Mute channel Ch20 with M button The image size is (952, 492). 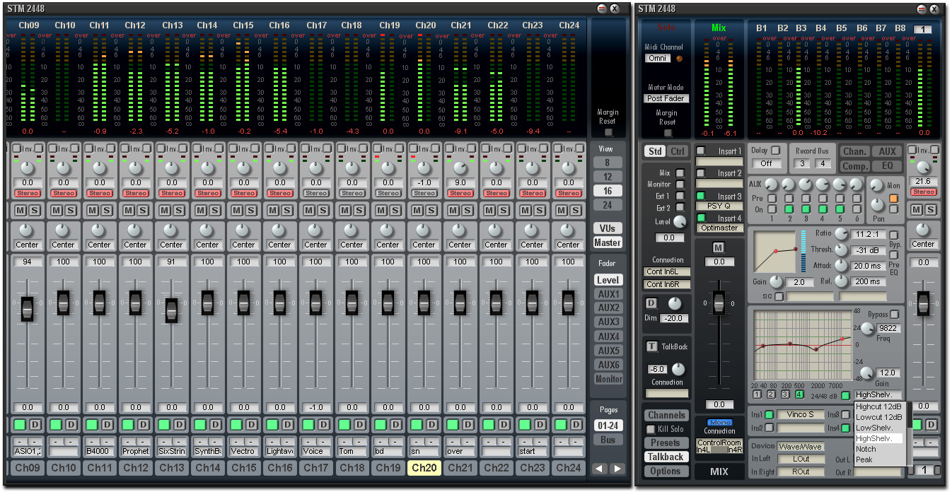[417, 210]
